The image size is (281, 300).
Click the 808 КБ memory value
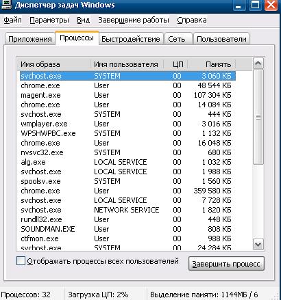pos(219,229)
